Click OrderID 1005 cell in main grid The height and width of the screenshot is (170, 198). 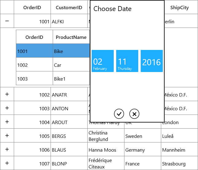(x=32, y=135)
